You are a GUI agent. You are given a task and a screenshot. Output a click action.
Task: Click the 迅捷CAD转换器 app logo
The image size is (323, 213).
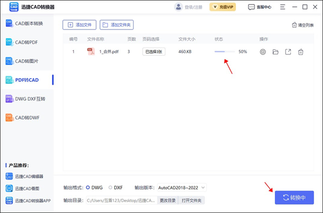tap(14, 7)
